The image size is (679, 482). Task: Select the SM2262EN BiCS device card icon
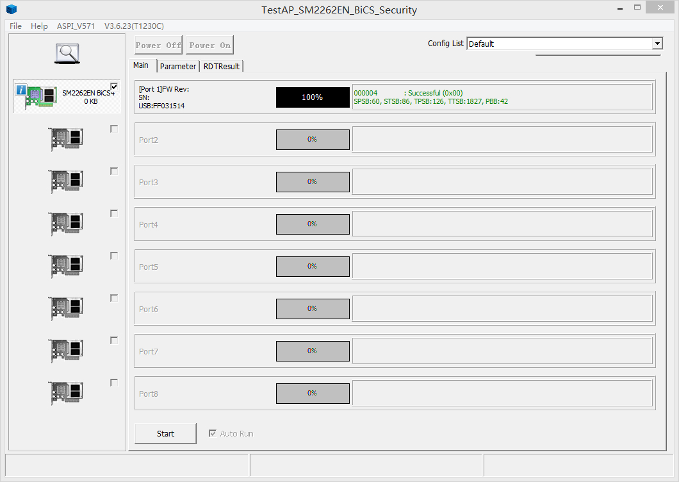41,97
